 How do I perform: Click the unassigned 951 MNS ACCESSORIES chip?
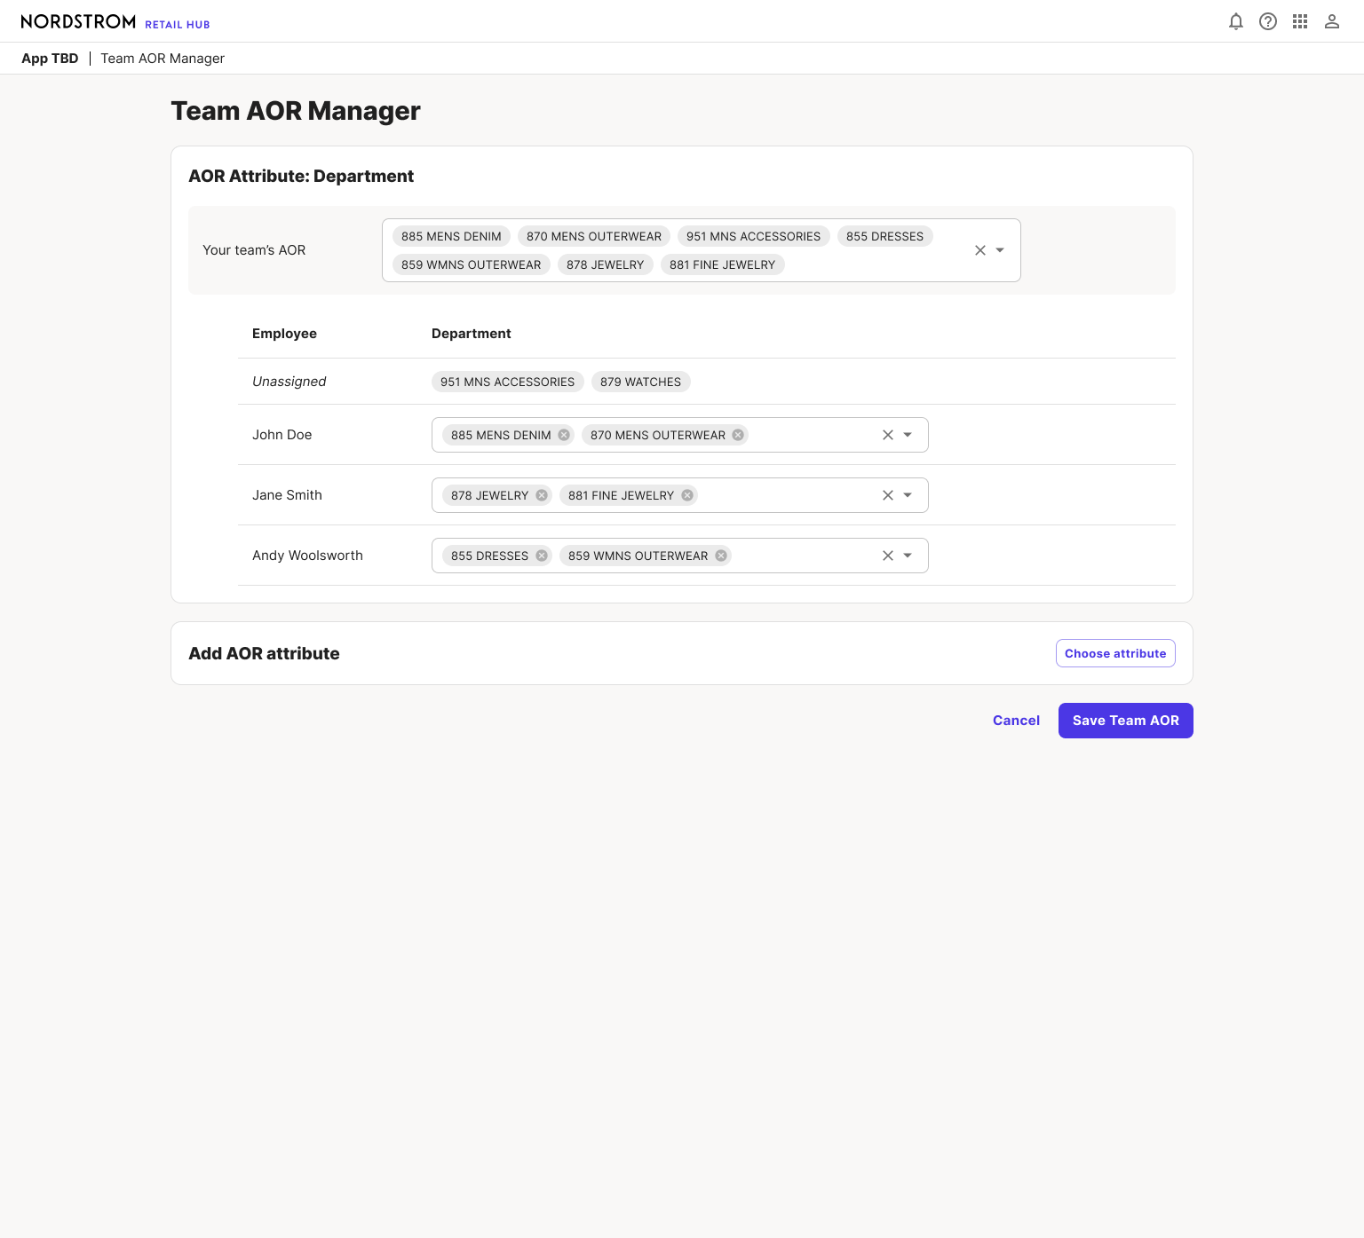508,382
